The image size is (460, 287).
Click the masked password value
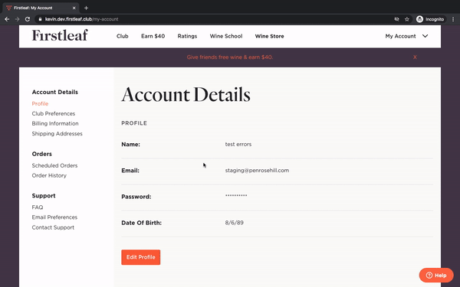tap(236, 196)
